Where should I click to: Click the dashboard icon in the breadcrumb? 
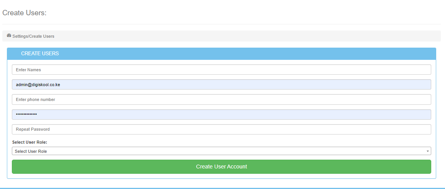[x=9, y=36]
